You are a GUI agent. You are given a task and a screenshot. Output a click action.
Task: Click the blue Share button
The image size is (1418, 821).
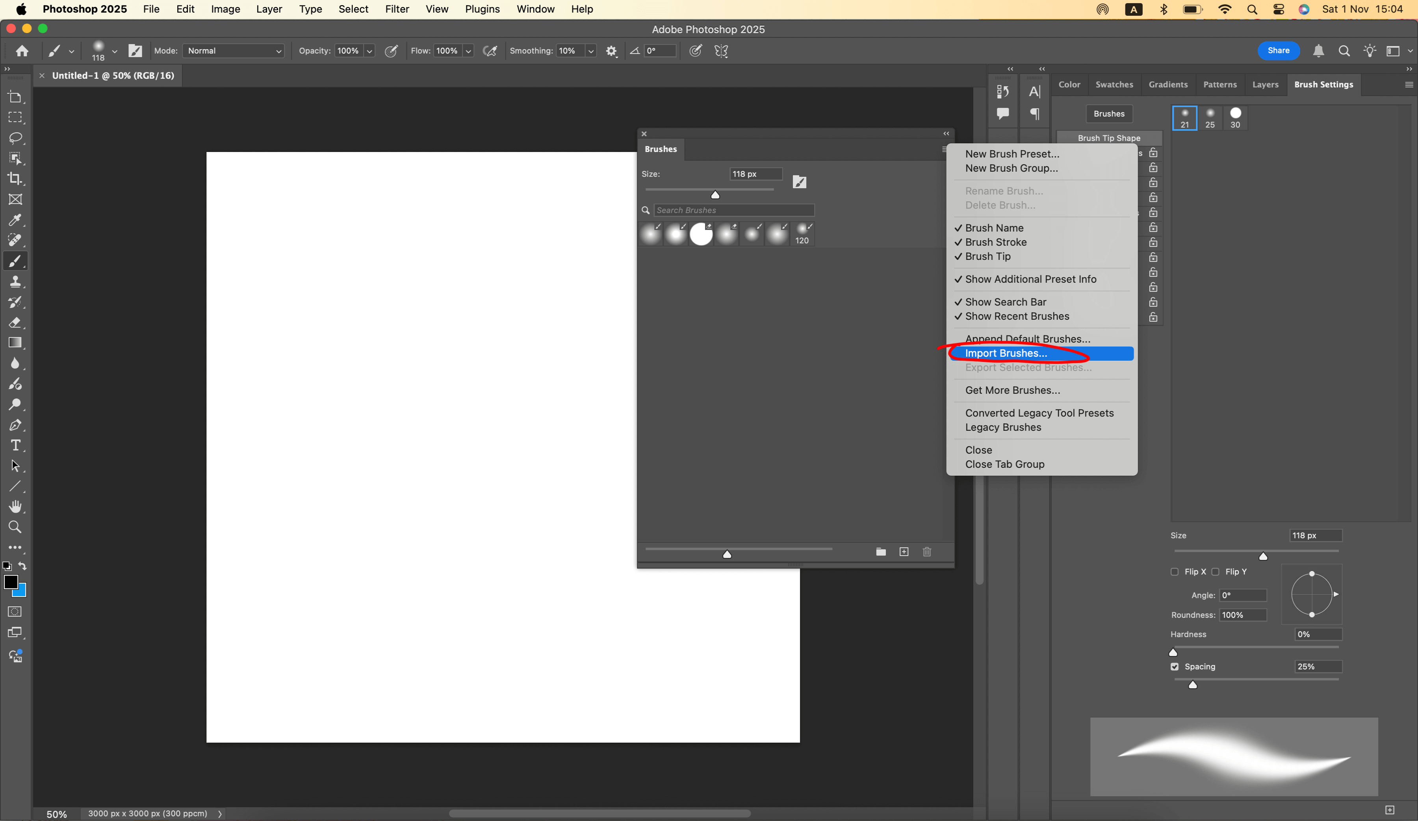click(x=1278, y=51)
